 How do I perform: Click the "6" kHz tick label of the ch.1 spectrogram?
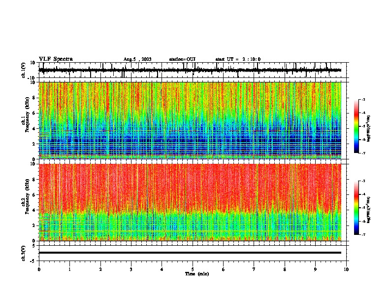pos(34,113)
